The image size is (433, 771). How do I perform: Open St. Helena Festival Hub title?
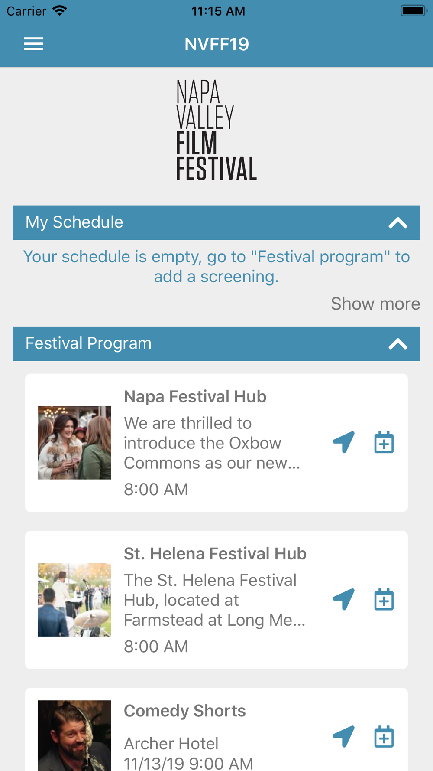click(215, 554)
